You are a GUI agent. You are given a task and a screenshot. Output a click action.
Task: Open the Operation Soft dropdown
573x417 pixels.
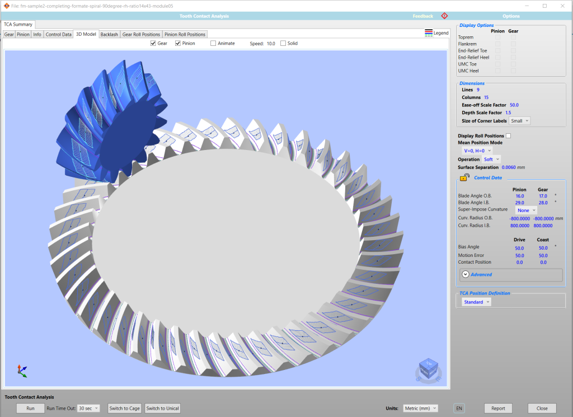point(491,160)
